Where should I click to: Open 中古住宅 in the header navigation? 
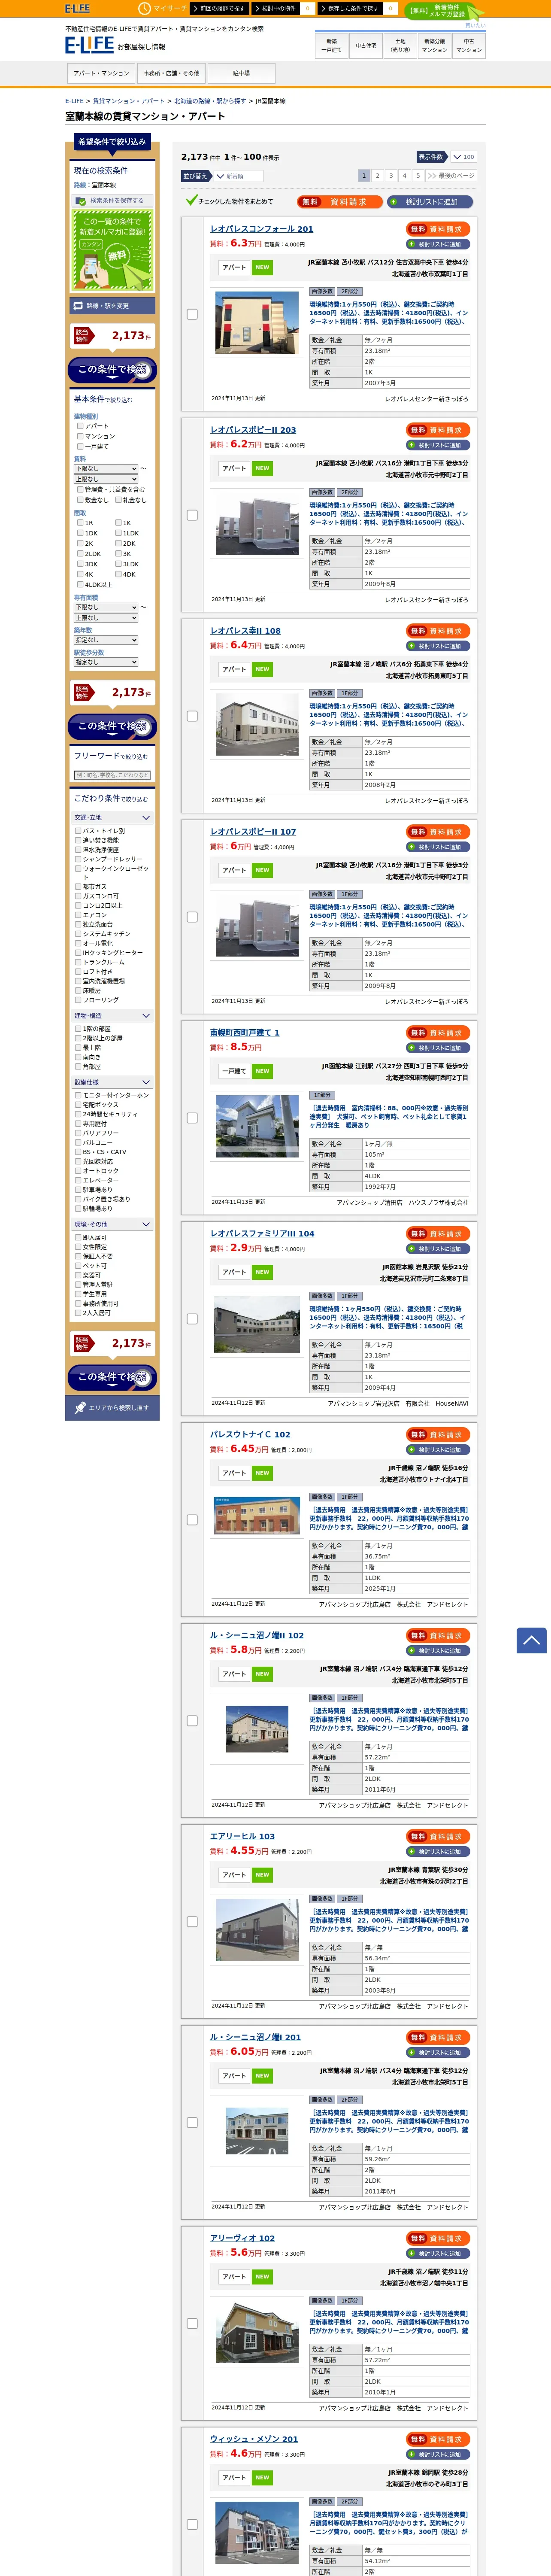(366, 46)
